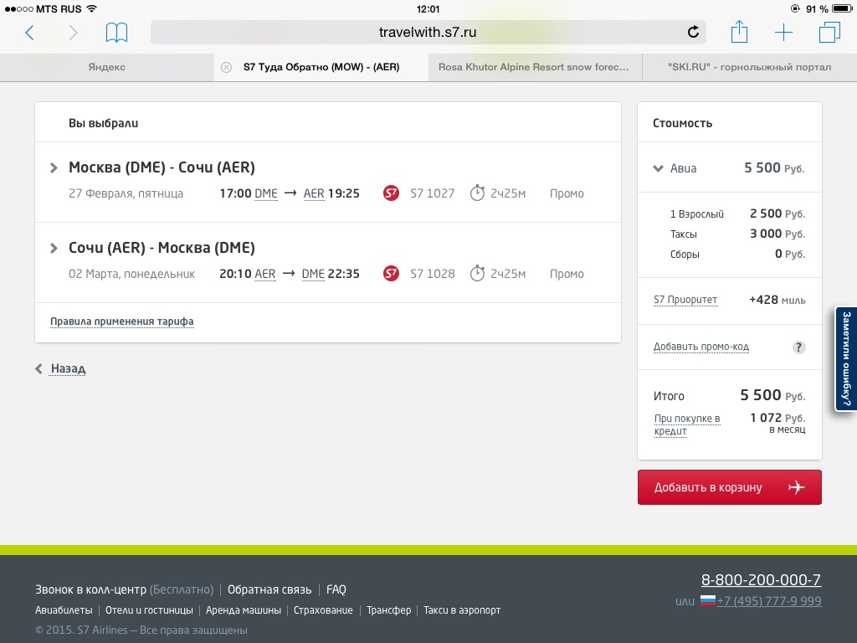
Task: Tap the battery indicator in status bar
Action: point(842,8)
